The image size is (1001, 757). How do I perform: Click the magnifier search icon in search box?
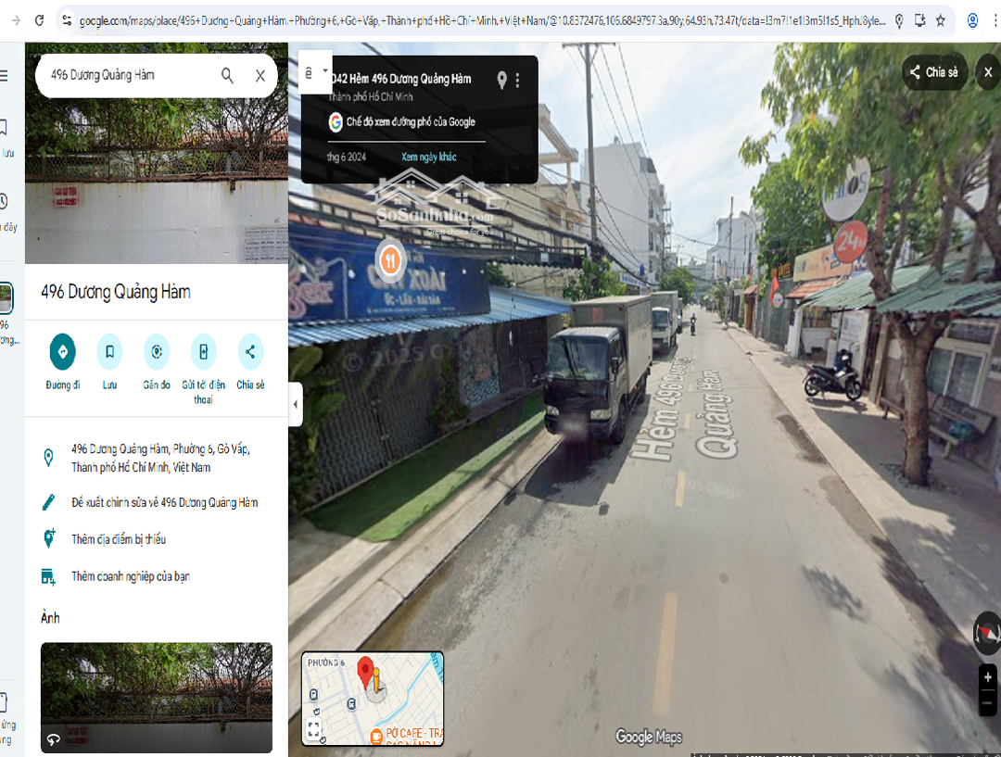(227, 76)
